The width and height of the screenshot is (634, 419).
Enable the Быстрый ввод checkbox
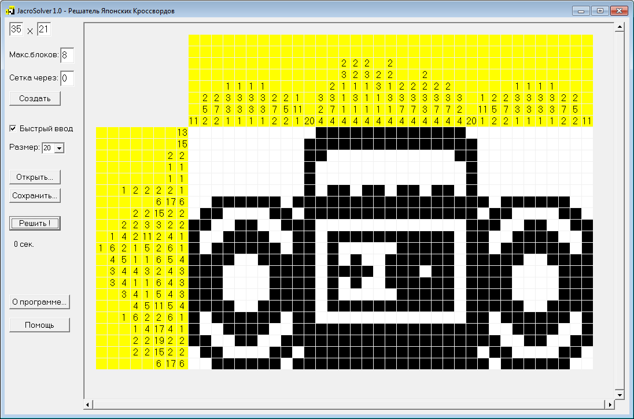tap(13, 128)
